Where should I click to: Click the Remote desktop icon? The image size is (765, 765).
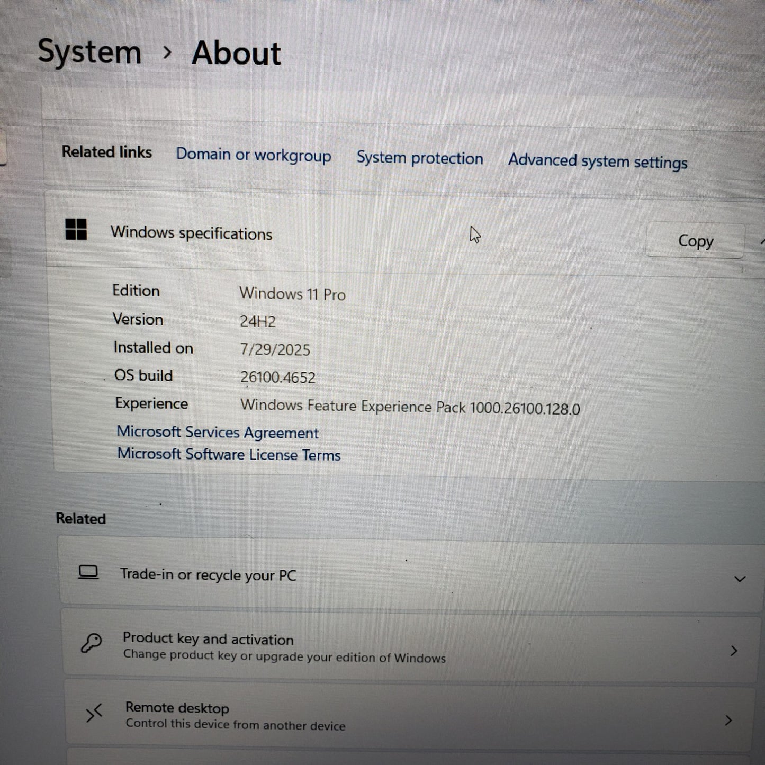pyautogui.click(x=94, y=714)
